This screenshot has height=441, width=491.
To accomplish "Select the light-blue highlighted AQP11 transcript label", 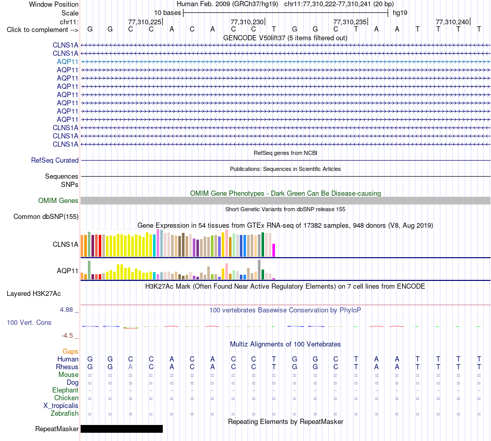I will pos(67,61).
